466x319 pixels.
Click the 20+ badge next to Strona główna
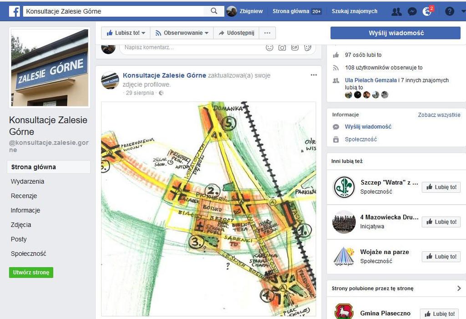(317, 11)
